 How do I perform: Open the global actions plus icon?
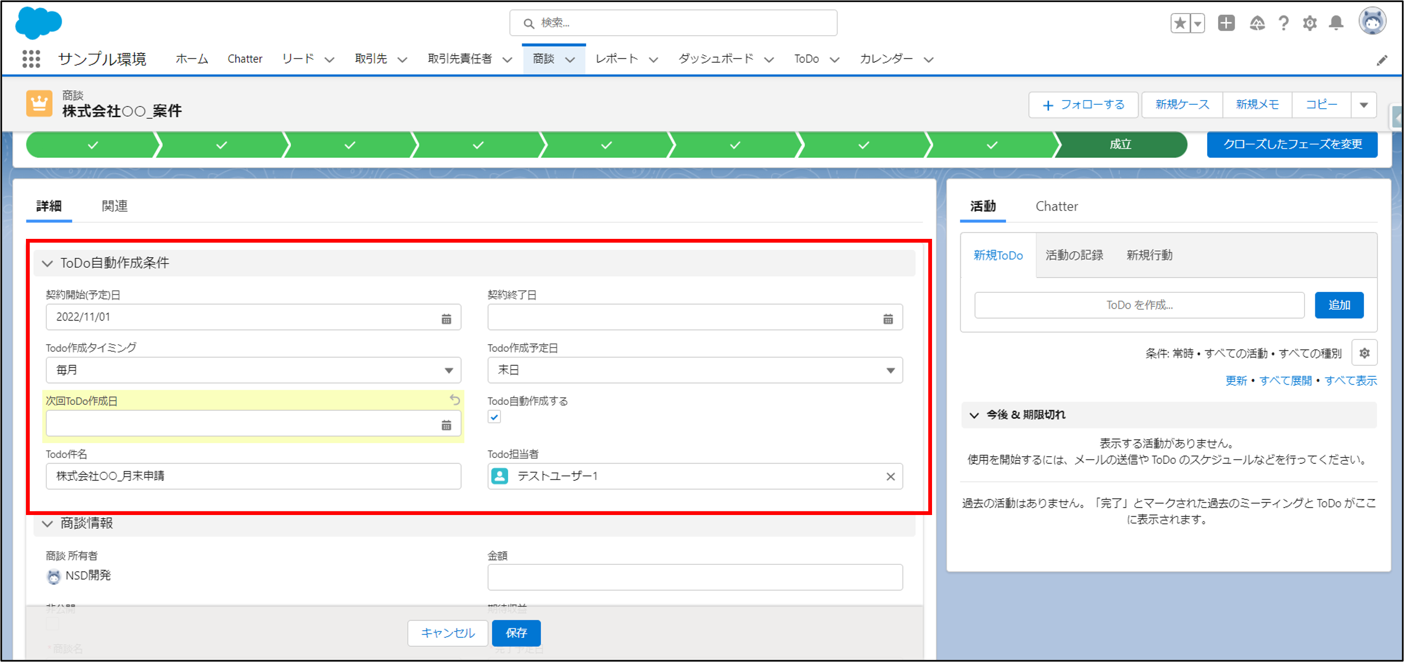(x=1226, y=23)
